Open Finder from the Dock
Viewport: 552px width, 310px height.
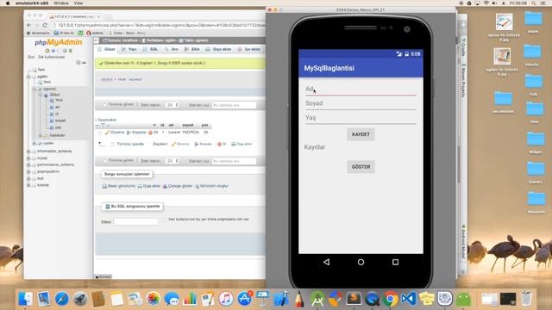(25, 299)
